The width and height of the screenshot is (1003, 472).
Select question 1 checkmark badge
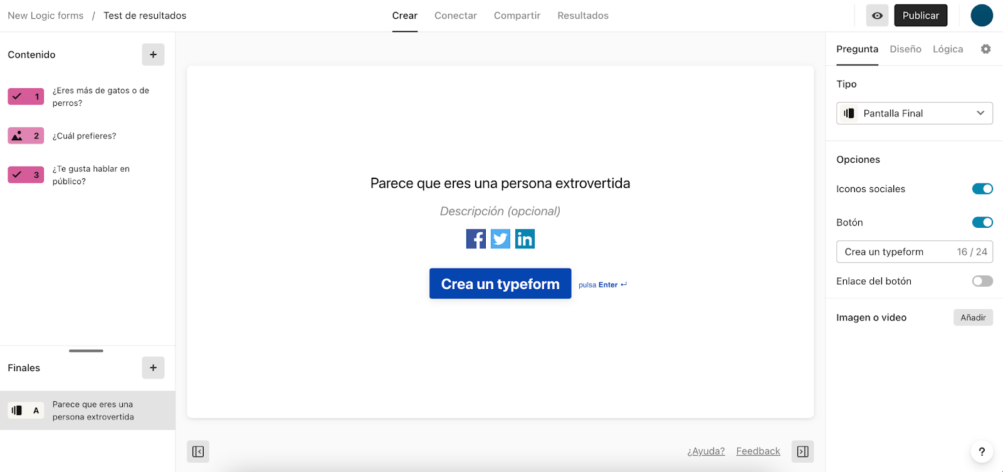tap(26, 96)
